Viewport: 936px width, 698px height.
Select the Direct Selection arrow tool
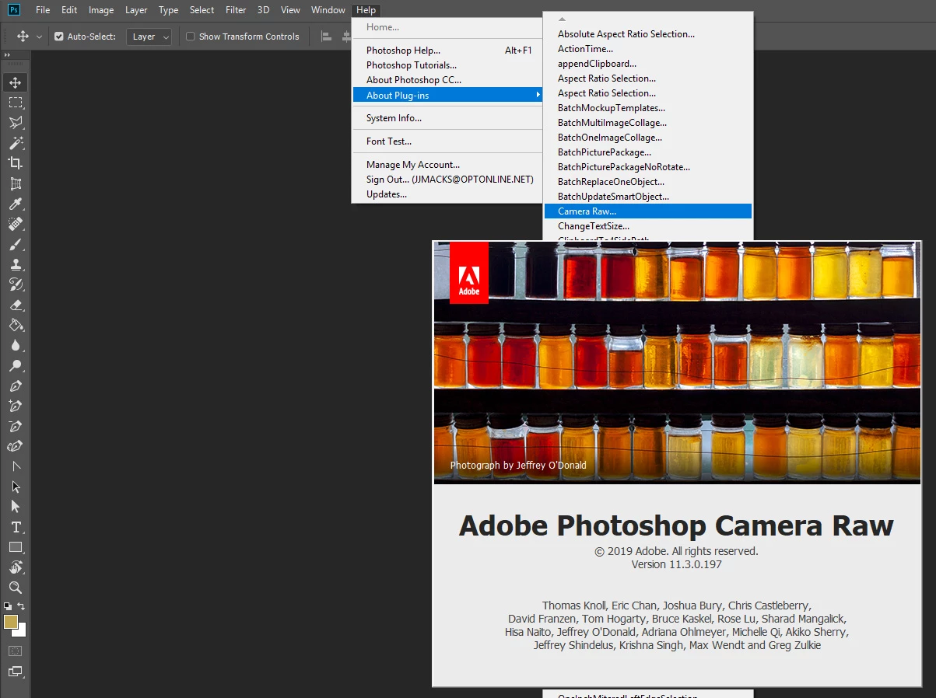coord(16,506)
